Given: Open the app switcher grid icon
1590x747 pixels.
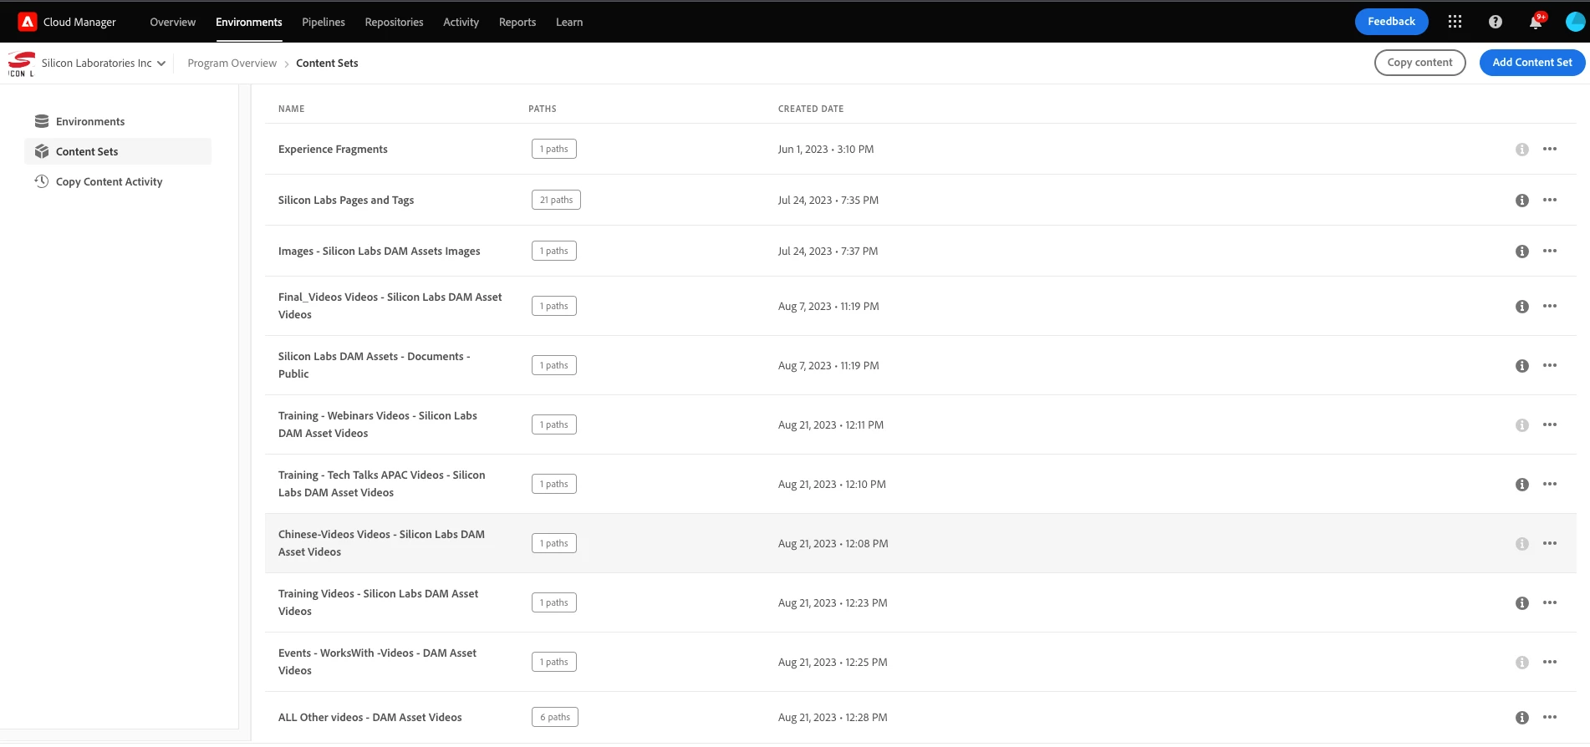Looking at the screenshot, I should [1455, 22].
